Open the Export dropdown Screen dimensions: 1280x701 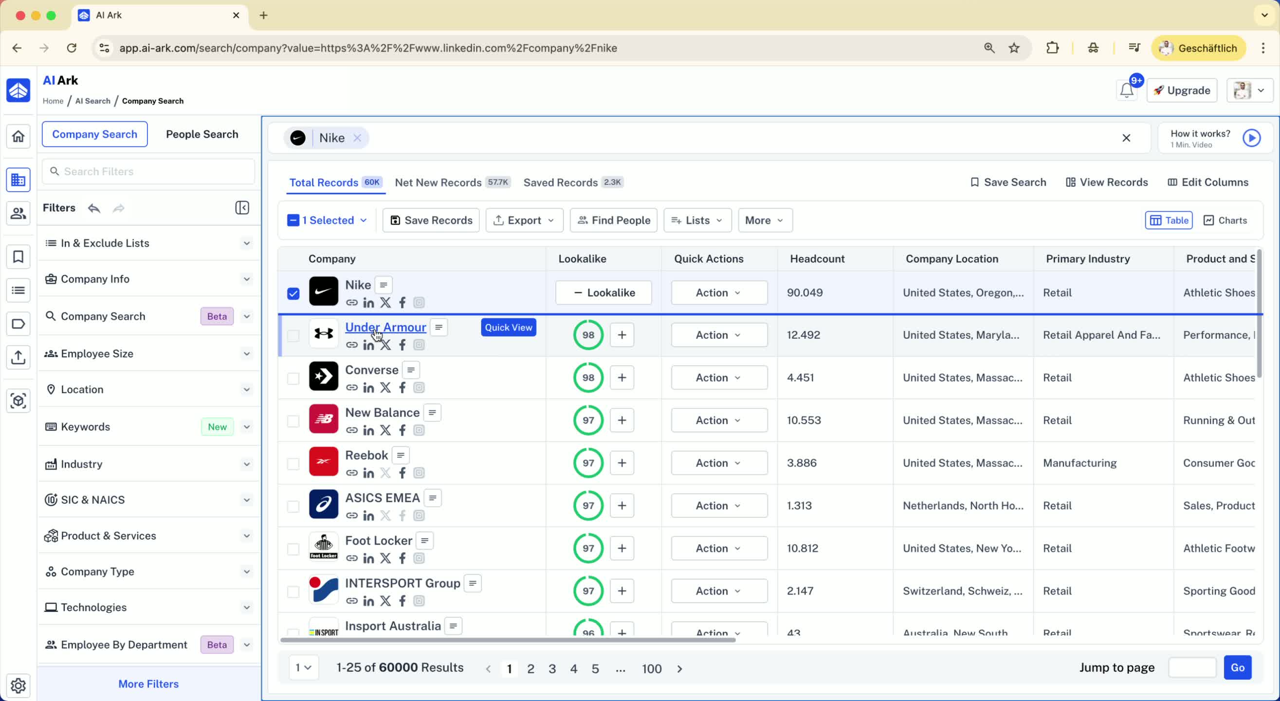[524, 220]
